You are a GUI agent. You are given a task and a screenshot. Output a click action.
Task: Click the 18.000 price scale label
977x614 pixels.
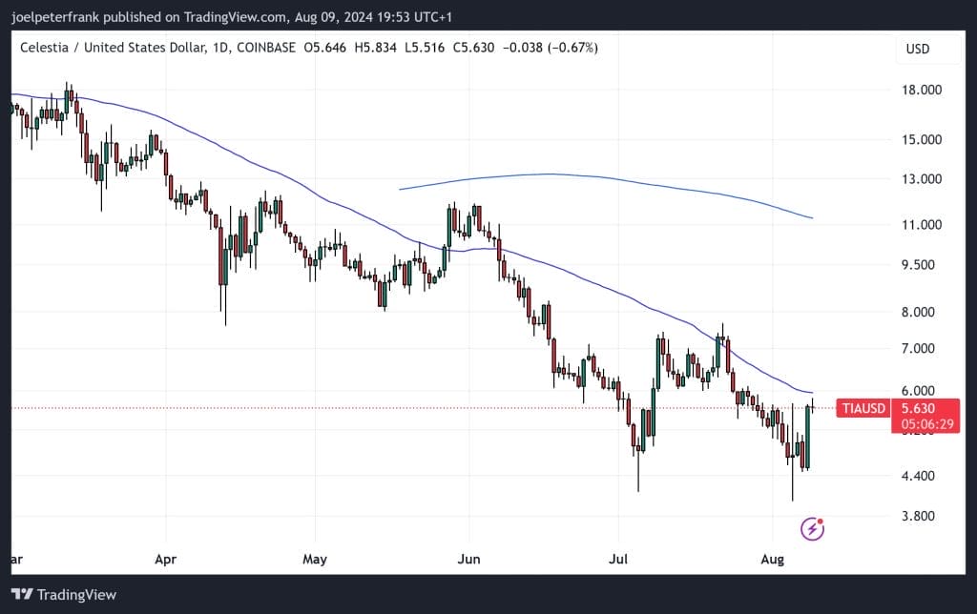click(x=921, y=90)
